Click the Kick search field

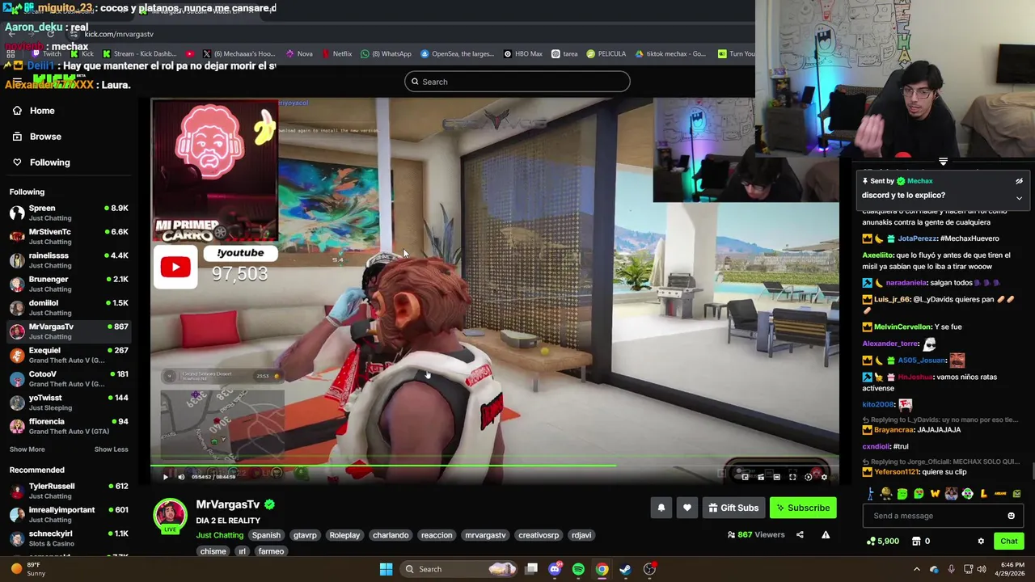pos(517,82)
